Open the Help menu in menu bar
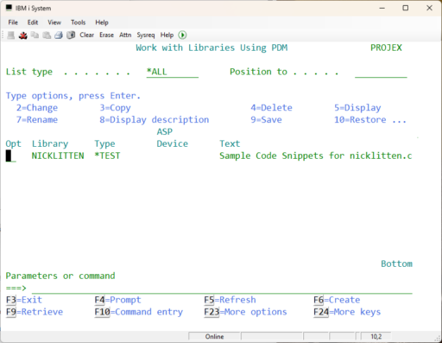The image size is (442, 343). [102, 22]
